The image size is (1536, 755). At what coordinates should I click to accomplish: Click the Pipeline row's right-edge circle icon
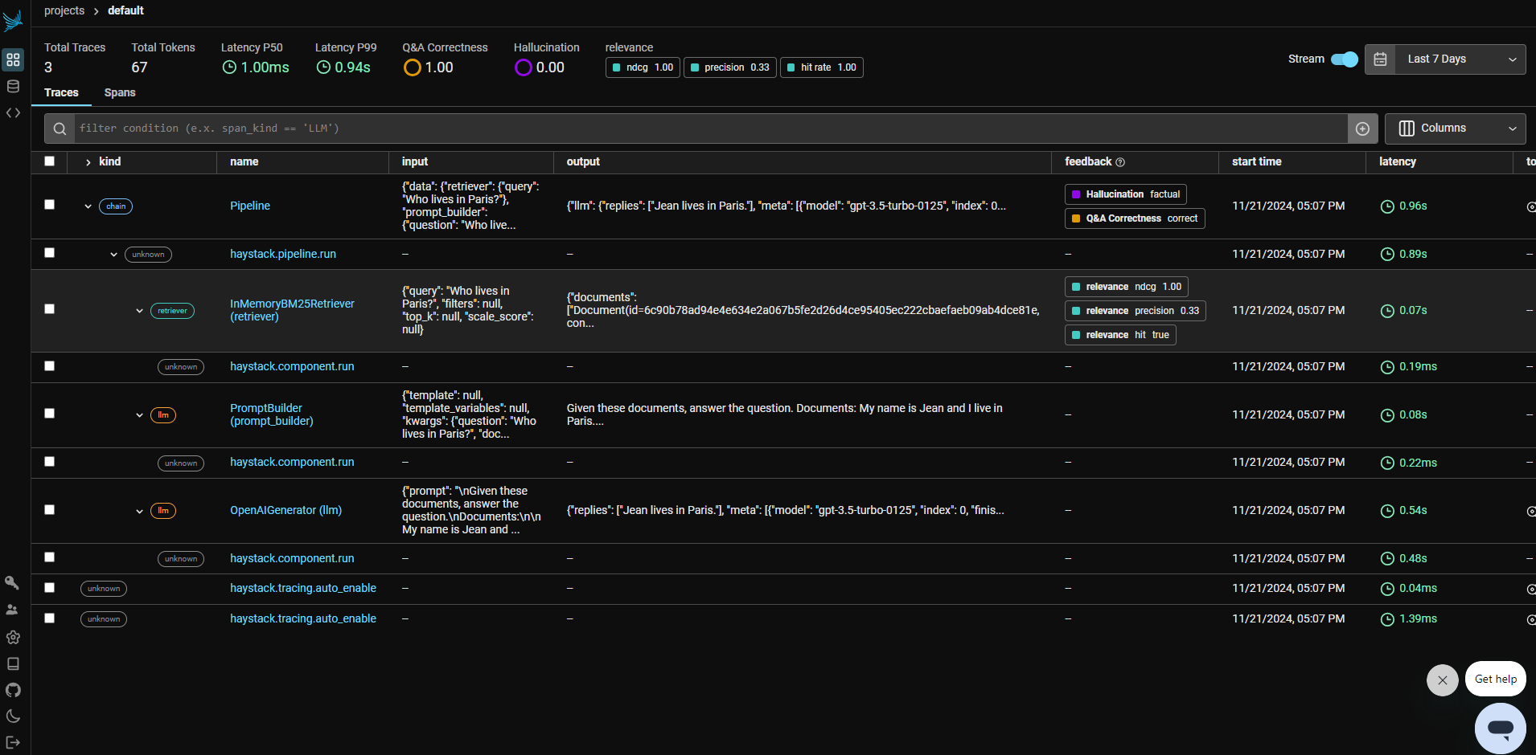pos(1530,206)
